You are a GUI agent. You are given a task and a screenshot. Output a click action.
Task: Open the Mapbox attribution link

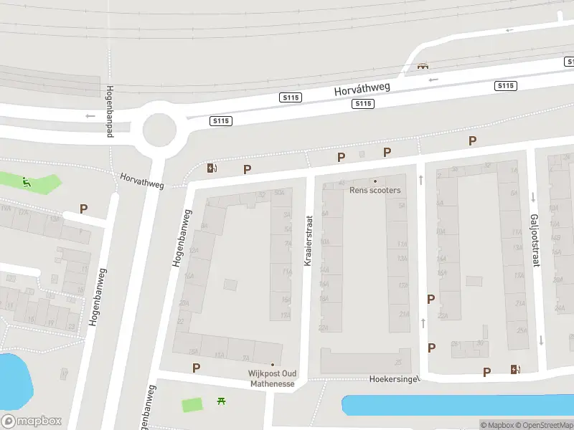coord(497,425)
